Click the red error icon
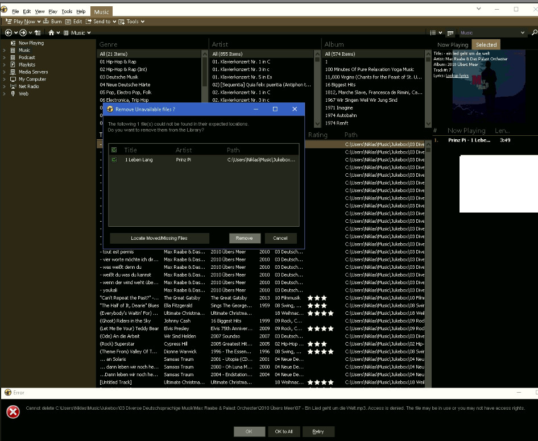This screenshot has height=441, width=538. (13, 412)
